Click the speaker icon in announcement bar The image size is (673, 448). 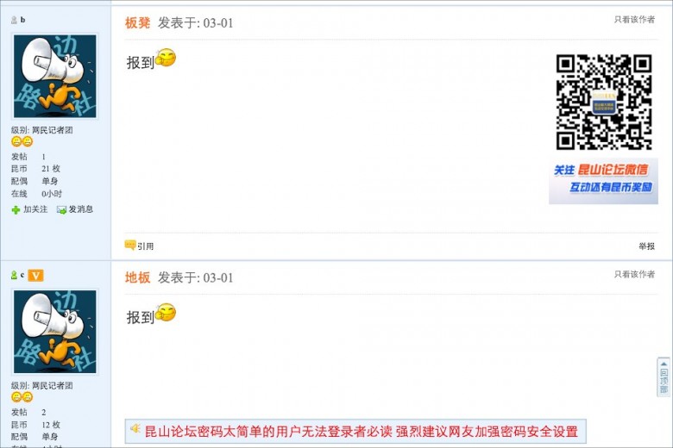(135, 429)
